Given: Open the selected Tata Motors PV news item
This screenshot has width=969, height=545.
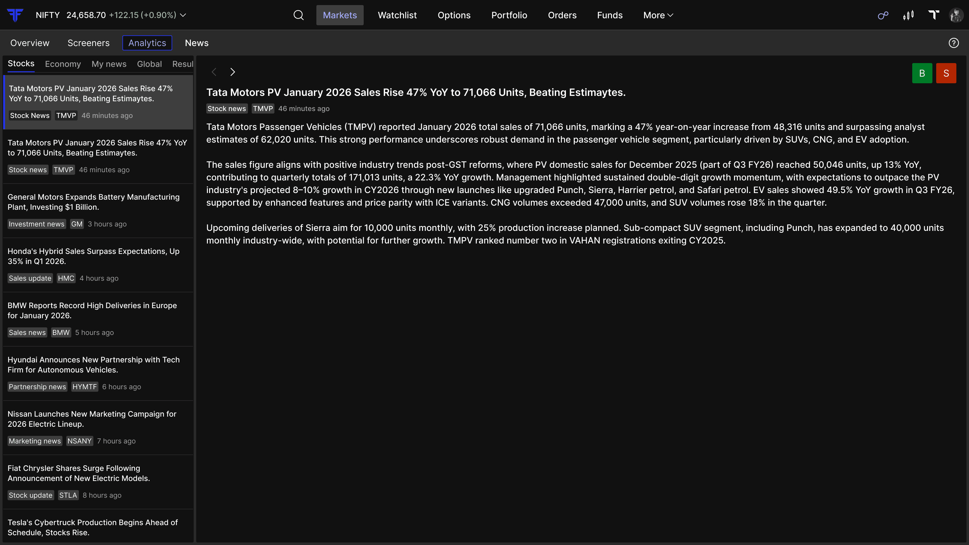Looking at the screenshot, I should pos(98,102).
